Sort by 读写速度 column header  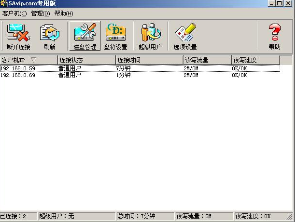(x=255, y=60)
